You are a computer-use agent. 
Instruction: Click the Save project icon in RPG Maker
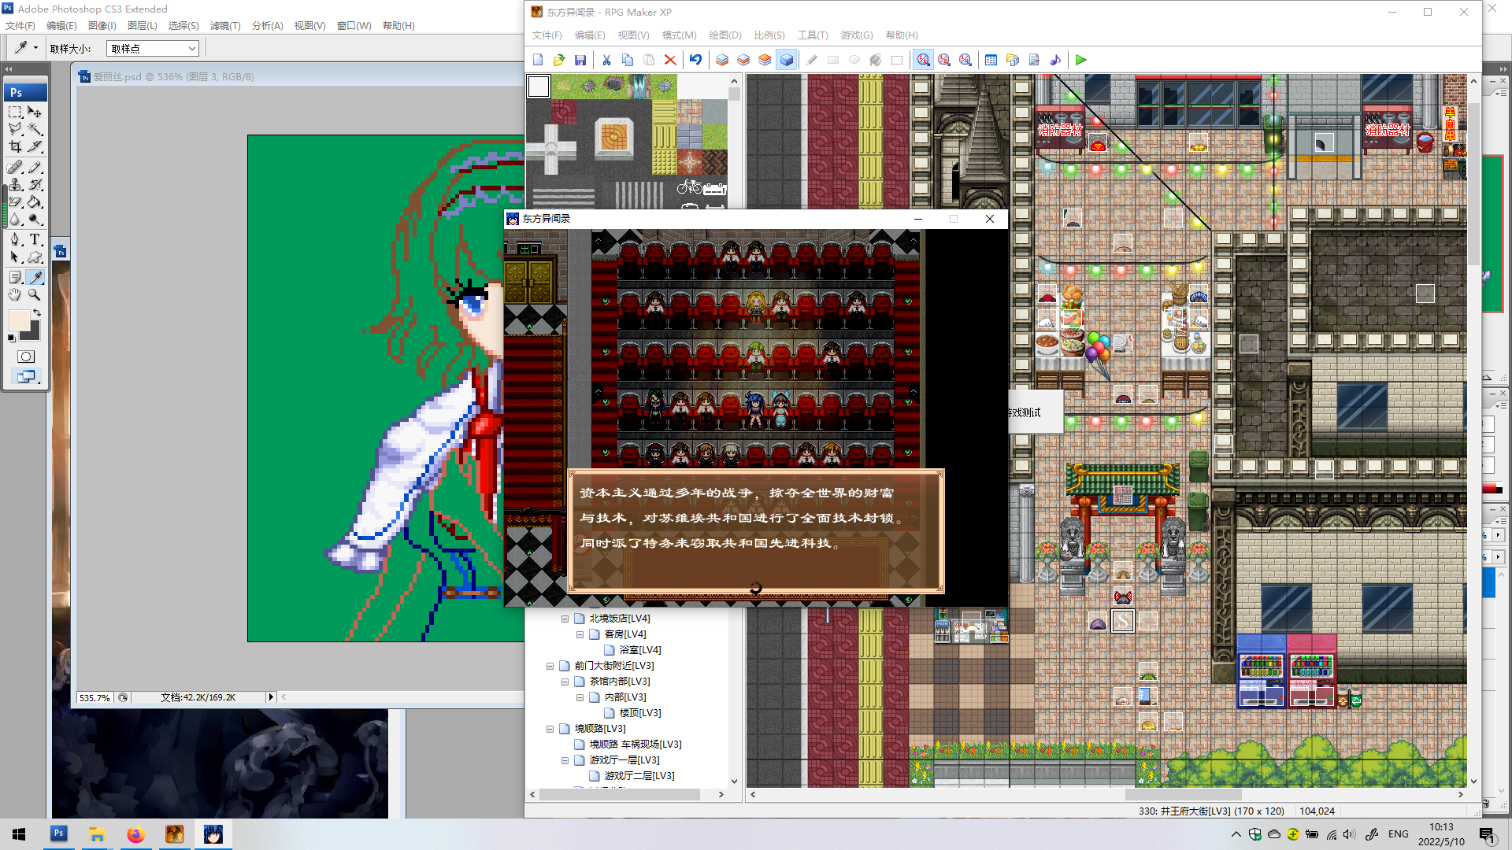tap(580, 60)
